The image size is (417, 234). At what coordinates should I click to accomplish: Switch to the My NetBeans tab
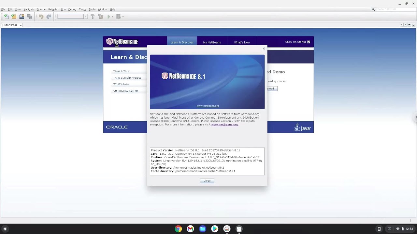click(x=212, y=42)
